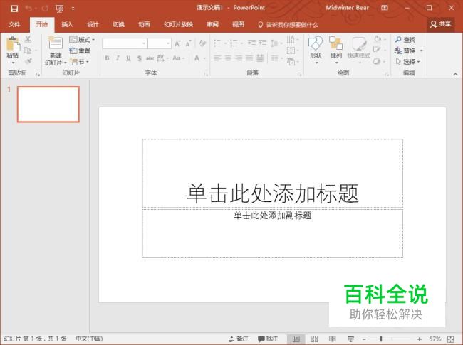Collapse the ribbon with the chevron arrow
This screenshot has width=463, height=345.
point(455,74)
